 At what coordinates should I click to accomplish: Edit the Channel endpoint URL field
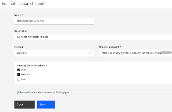tap(135, 53)
